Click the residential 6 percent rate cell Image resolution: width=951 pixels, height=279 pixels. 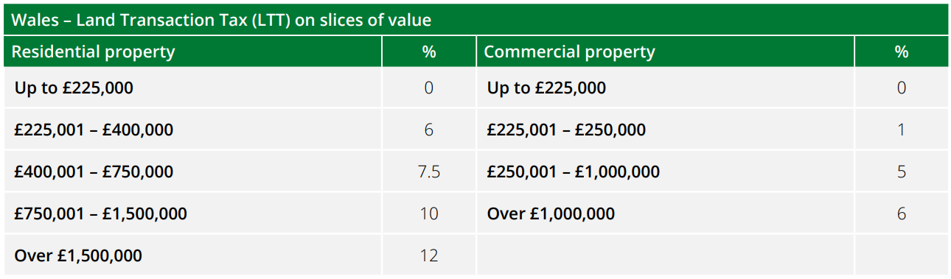pos(428,130)
